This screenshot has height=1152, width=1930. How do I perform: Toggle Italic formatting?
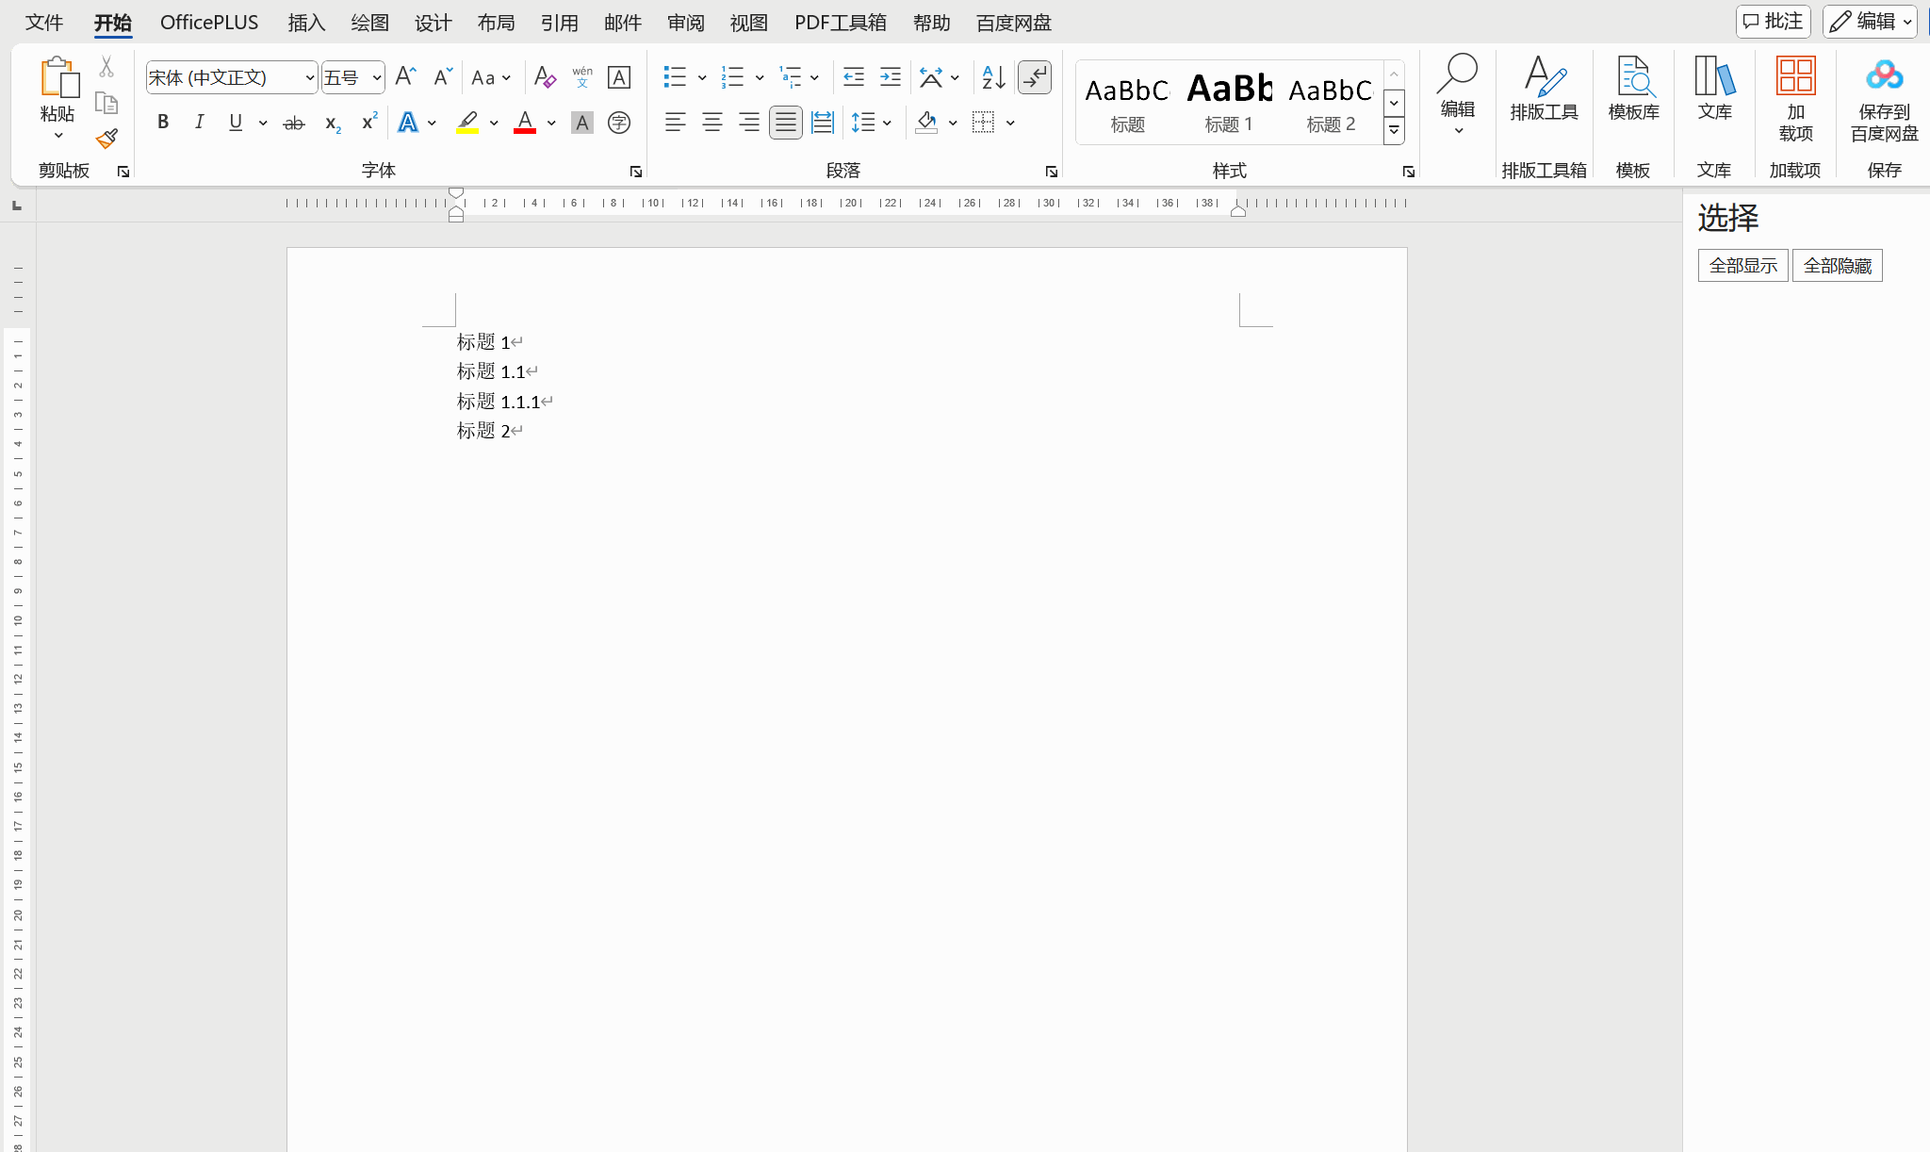click(199, 123)
